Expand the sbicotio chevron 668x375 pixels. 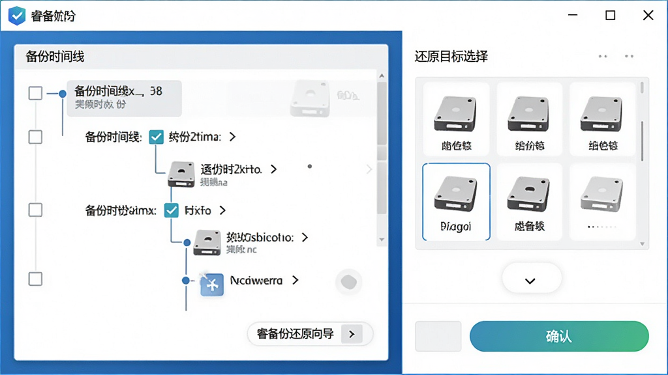[x=305, y=237]
